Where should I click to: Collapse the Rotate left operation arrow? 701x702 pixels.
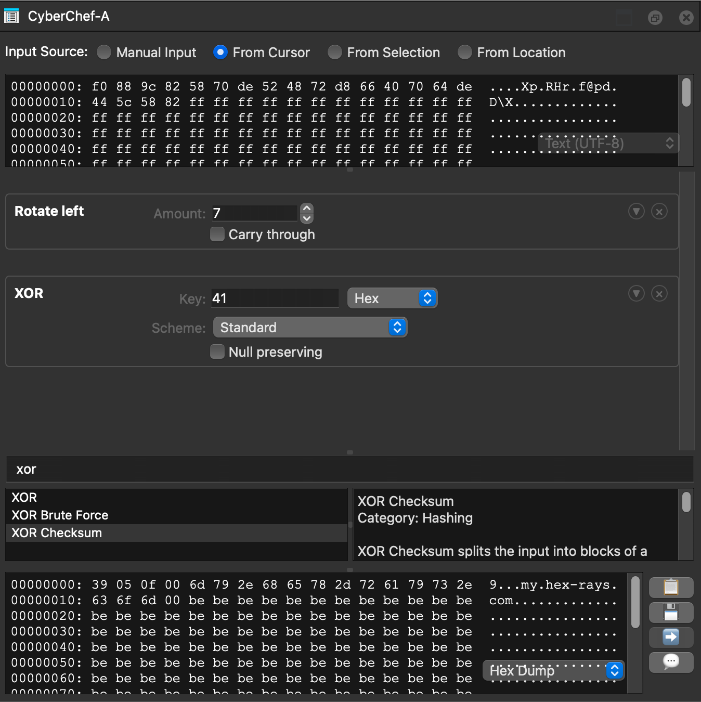636,212
